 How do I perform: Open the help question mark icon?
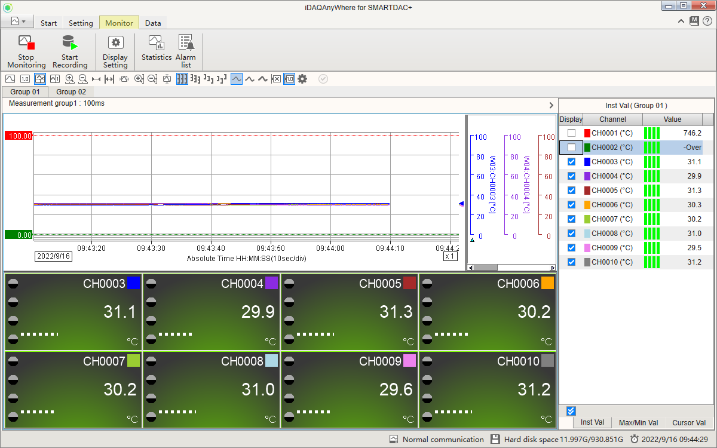[x=707, y=21]
